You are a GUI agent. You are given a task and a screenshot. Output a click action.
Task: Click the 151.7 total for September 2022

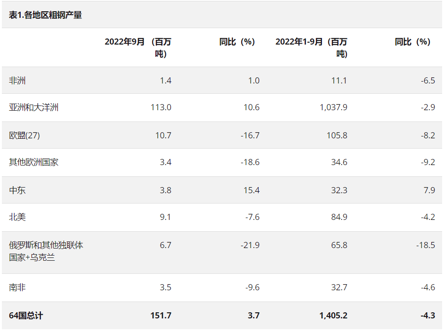pos(161,316)
